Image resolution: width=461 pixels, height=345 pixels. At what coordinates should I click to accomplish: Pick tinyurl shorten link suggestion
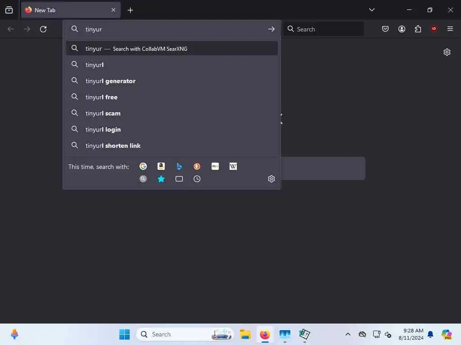172,146
